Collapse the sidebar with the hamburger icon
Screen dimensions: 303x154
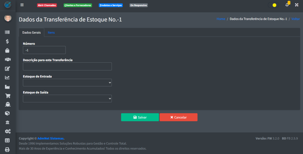coord(22,5)
